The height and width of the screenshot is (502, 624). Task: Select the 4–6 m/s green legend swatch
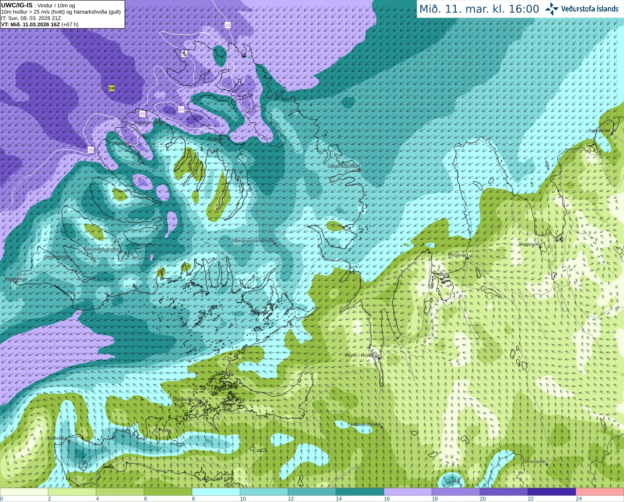(x=120, y=492)
